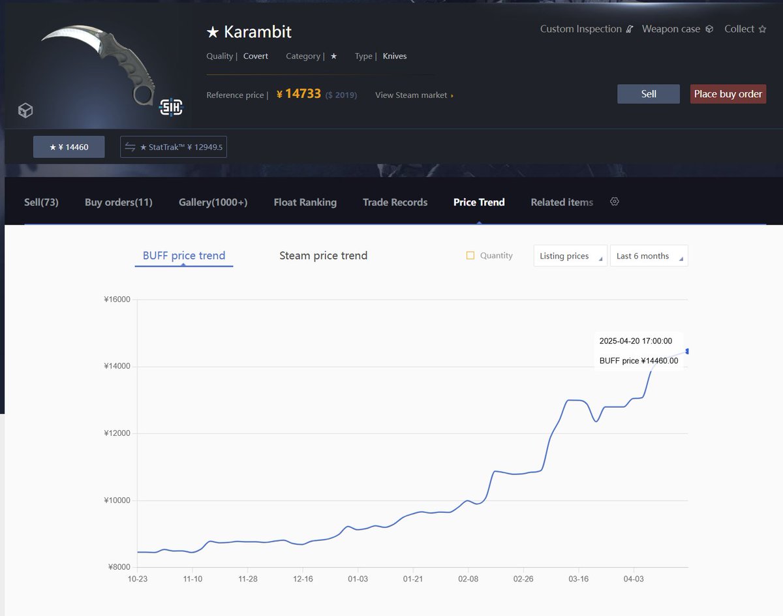783x616 pixels.
Task: Select BUFF price trend chart tab
Action: pos(184,256)
